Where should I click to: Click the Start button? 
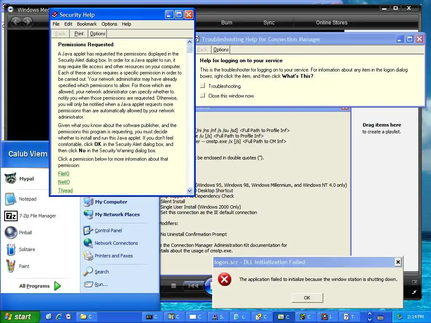[x=19, y=317]
